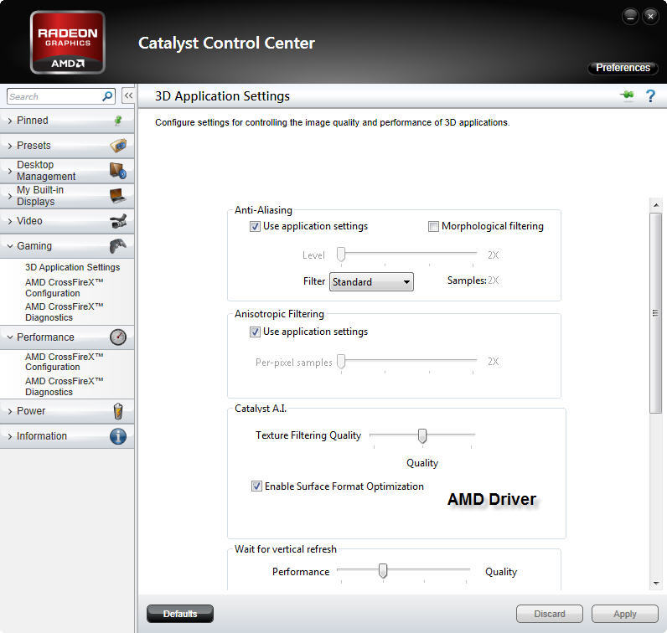Click the Texture Filtering Quality slider handle

click(x=422, y=435)
